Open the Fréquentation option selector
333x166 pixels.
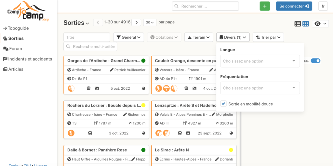(x=260, y=88)
